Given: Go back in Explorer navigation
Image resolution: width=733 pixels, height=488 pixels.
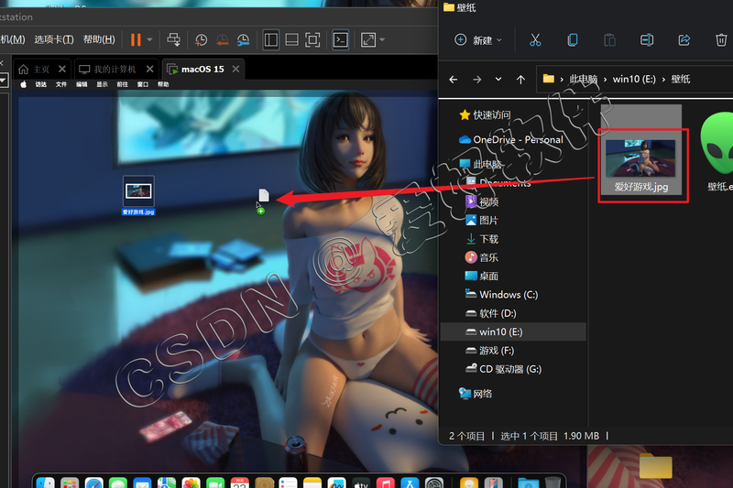Looking at the screenshot, I should tap(454, 80).
